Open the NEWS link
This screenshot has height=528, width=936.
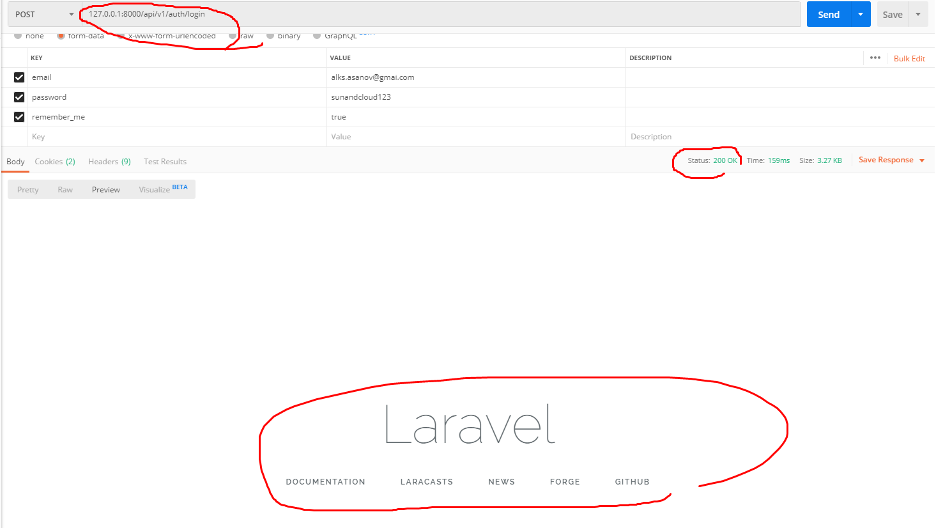502,482
